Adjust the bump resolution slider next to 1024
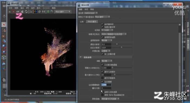The image size is (190, 103). tap(122, 47)
